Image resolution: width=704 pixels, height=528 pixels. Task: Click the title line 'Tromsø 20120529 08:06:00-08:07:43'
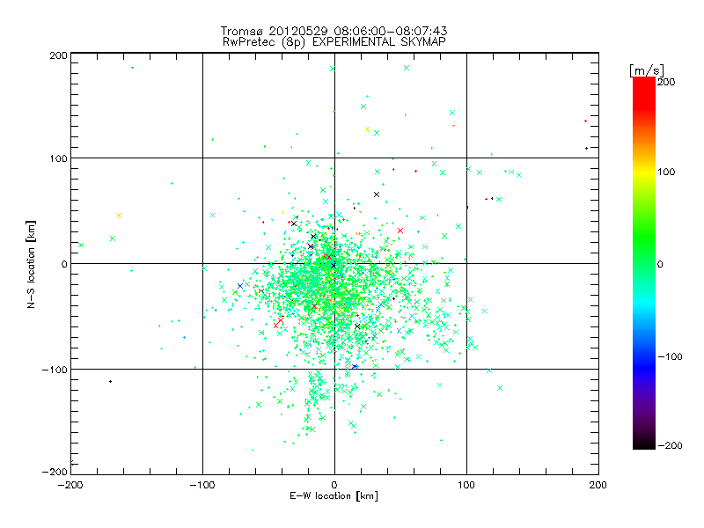(x=334, y=31)
